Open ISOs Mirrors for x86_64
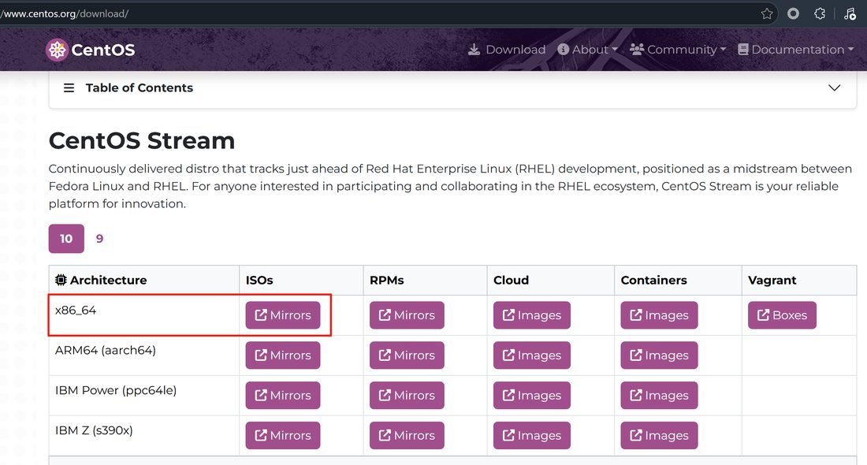 tap(282, 315)
